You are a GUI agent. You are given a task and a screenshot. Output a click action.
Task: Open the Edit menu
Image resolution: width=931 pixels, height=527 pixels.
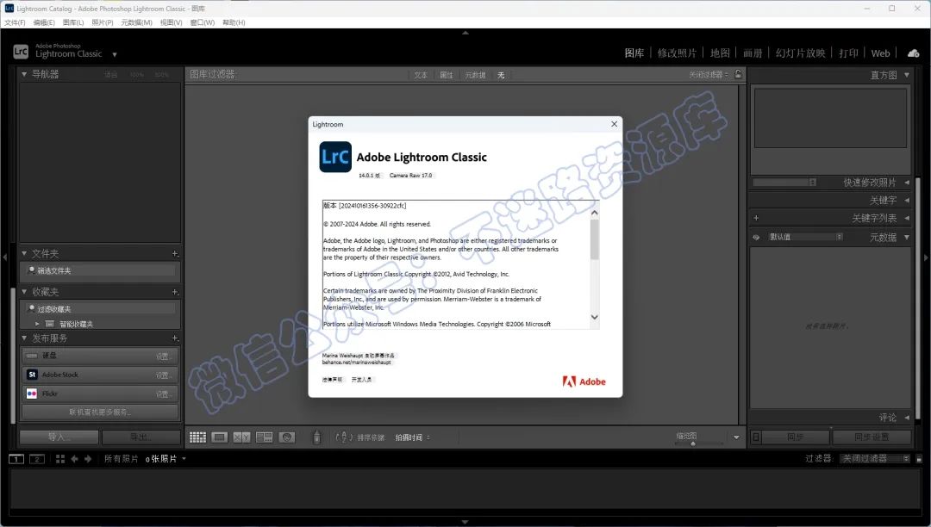(x=44, y=22)
